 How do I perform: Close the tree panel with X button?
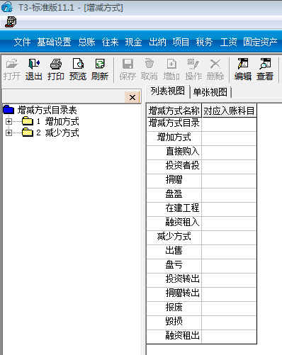(132, 97)
